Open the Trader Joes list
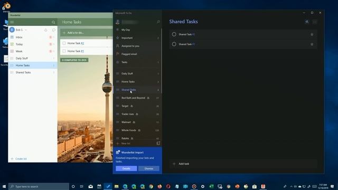Screen dimensions: 338x190 click(x=137, y=114)
